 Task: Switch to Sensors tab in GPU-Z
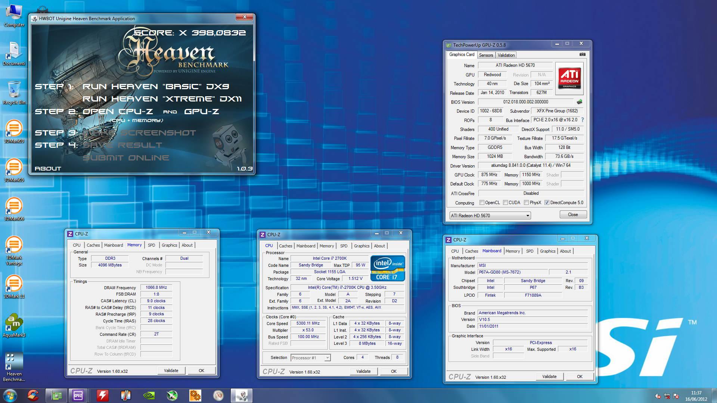tap(486, 55)
